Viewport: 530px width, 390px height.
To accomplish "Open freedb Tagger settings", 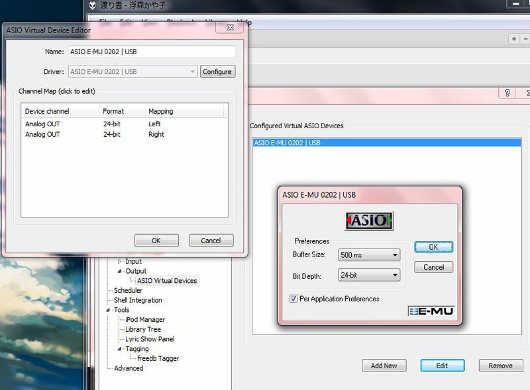I will [158, 359].
